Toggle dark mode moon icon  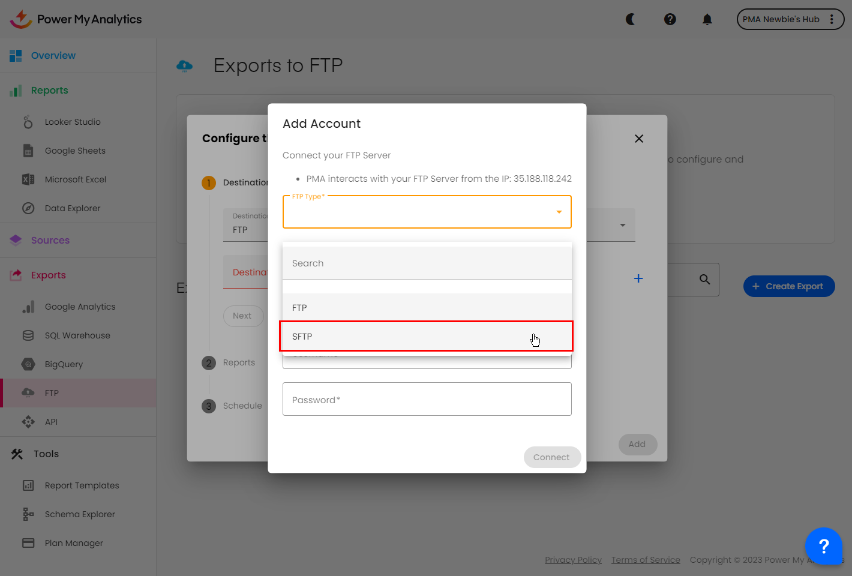point(631,19)
